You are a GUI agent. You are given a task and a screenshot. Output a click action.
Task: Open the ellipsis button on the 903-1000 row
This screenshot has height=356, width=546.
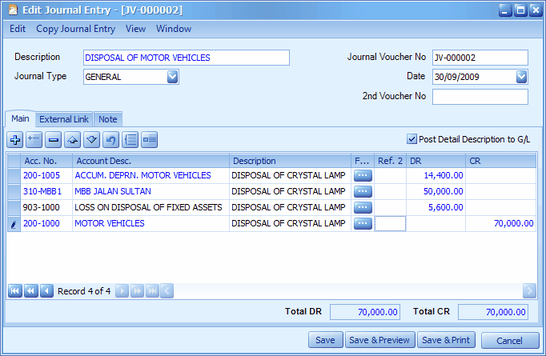[363, 207]
